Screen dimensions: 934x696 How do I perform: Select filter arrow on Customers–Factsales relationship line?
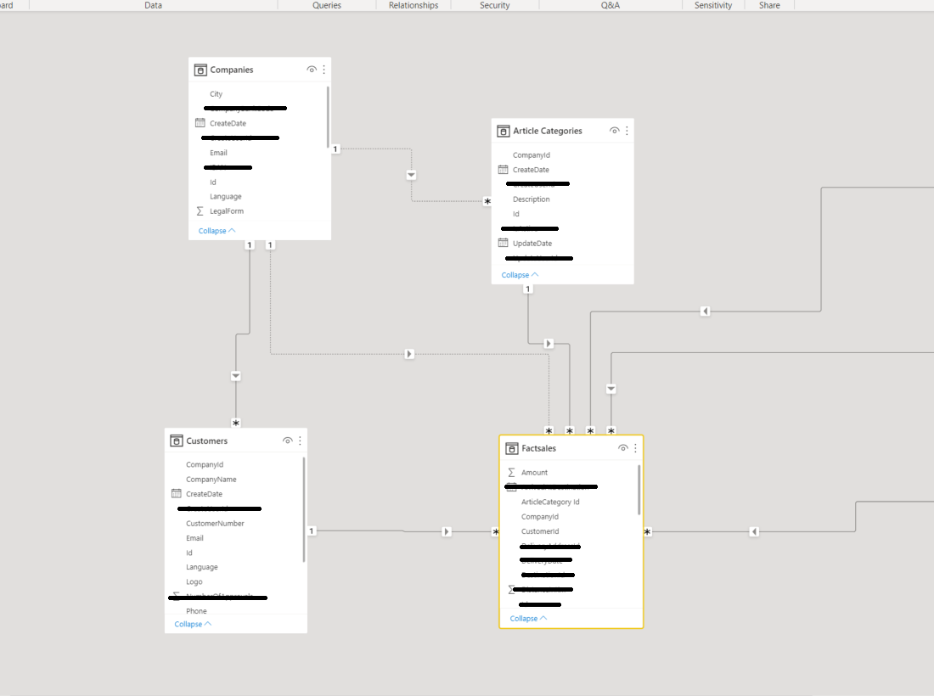coord(447,531)
